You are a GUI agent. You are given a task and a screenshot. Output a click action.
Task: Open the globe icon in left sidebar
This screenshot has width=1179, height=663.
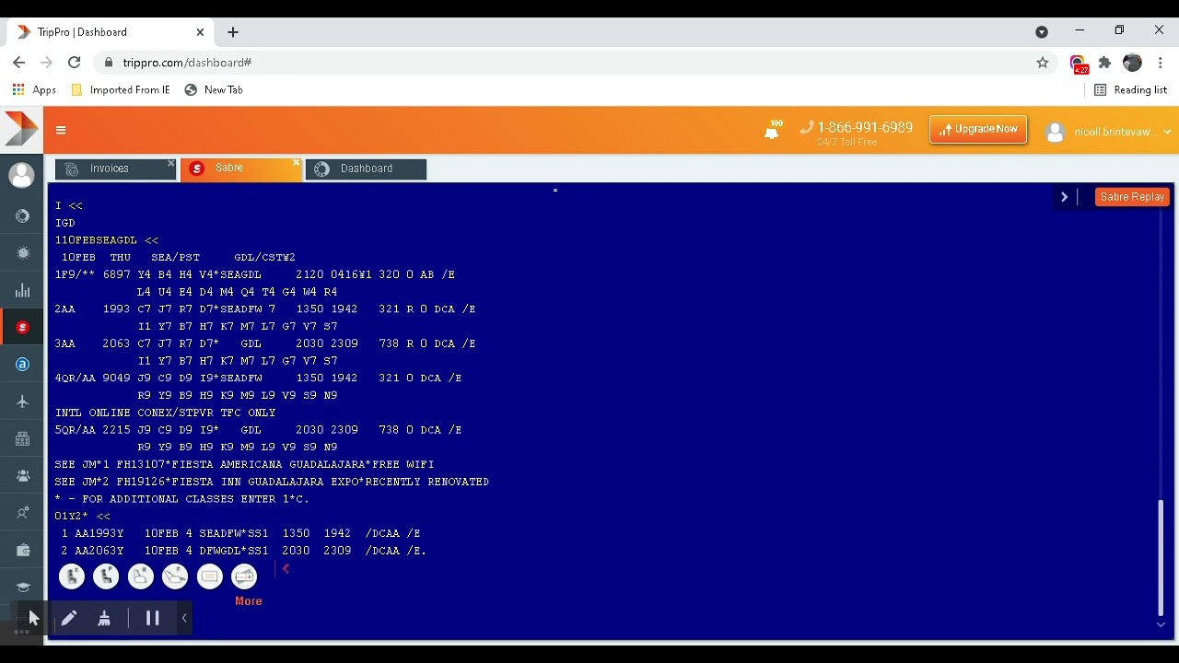(22, 215)
